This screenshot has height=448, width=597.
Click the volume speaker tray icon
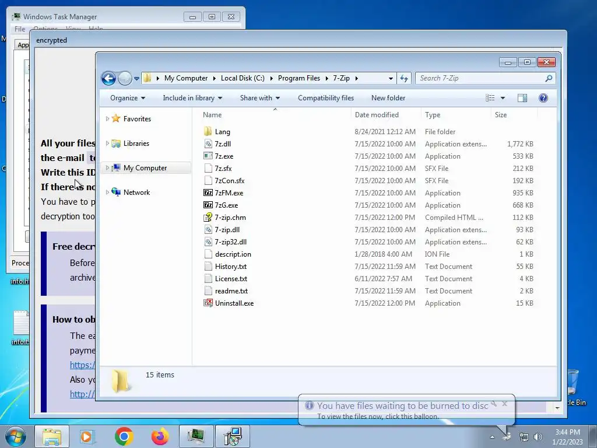[x=538, y=437]
